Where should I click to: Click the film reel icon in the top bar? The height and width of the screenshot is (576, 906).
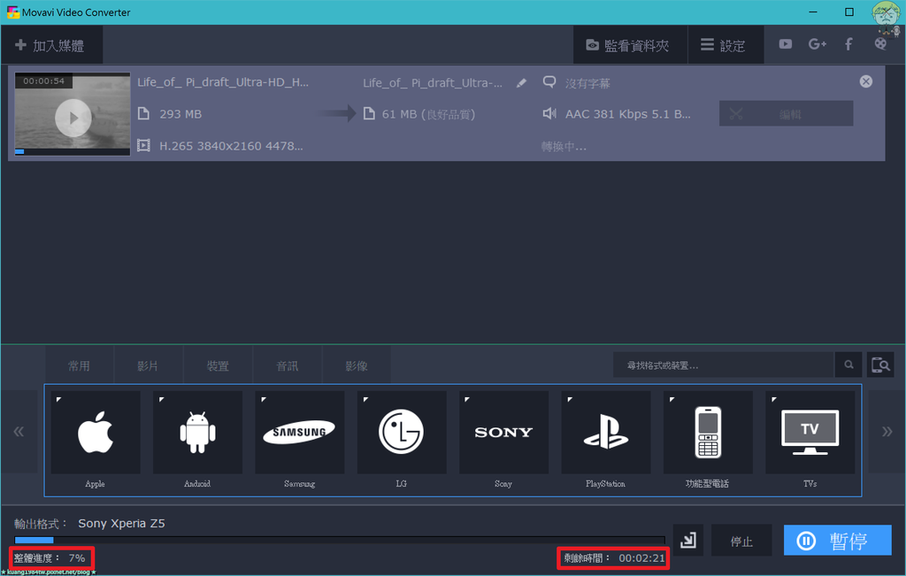pos(880,44)
